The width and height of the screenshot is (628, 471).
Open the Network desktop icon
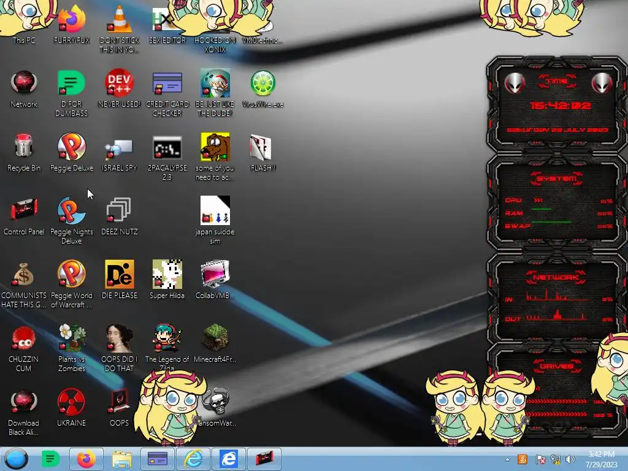tap(24, 89)
